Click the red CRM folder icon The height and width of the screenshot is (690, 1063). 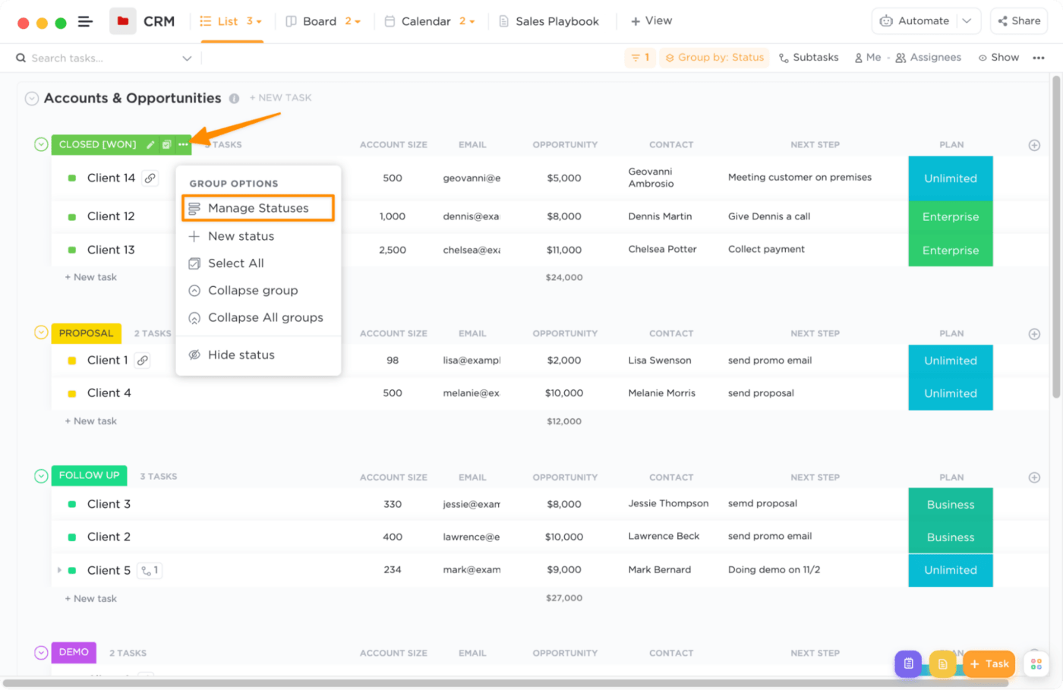point(123,21)
